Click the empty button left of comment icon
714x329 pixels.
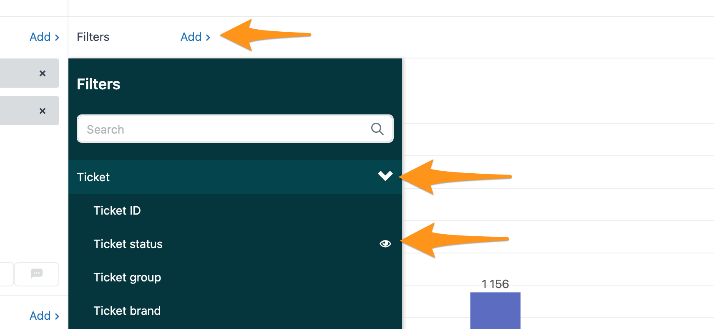(6, 274)
